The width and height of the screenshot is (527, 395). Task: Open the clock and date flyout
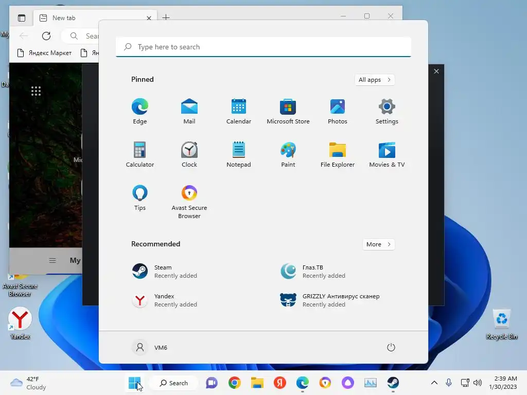point(503,383)
